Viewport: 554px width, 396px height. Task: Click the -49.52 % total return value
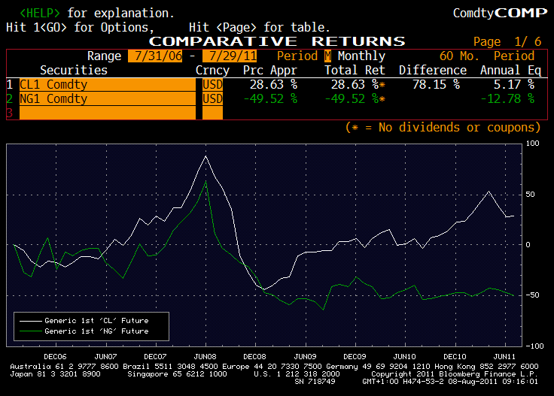pos(352,98)
